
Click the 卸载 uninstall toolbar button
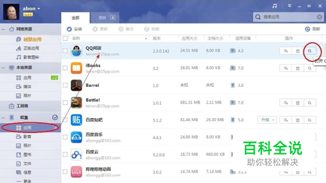pyautogui.click(x=152, y=29)
